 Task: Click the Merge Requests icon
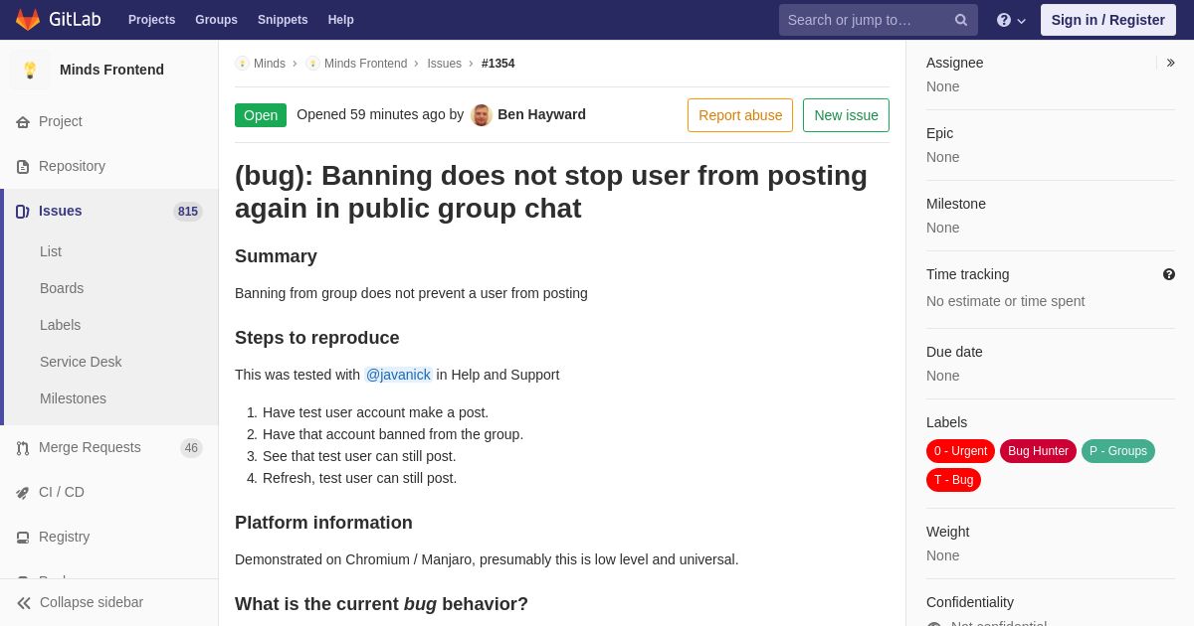23,448
